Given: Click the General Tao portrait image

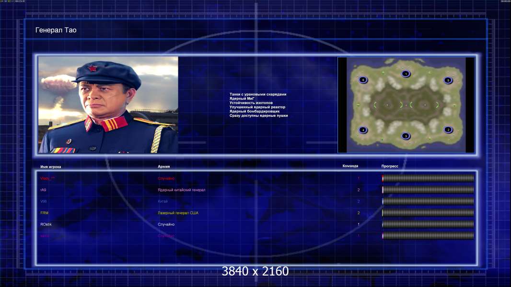Looking at the screenshot, I should click(108, 105).
